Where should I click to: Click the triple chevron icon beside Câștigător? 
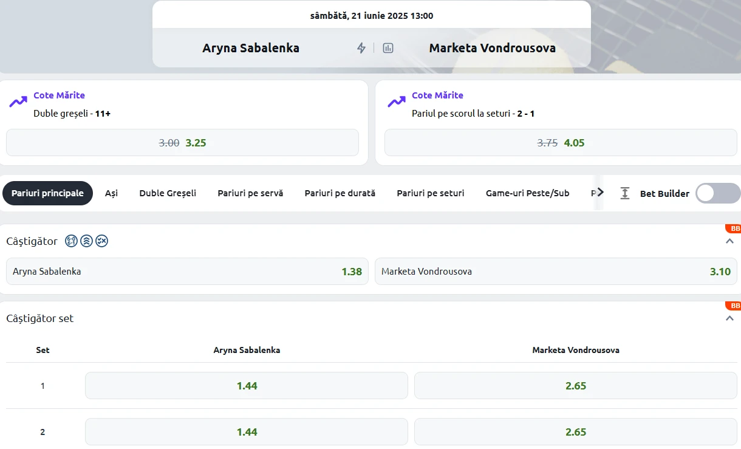(86, 241)
